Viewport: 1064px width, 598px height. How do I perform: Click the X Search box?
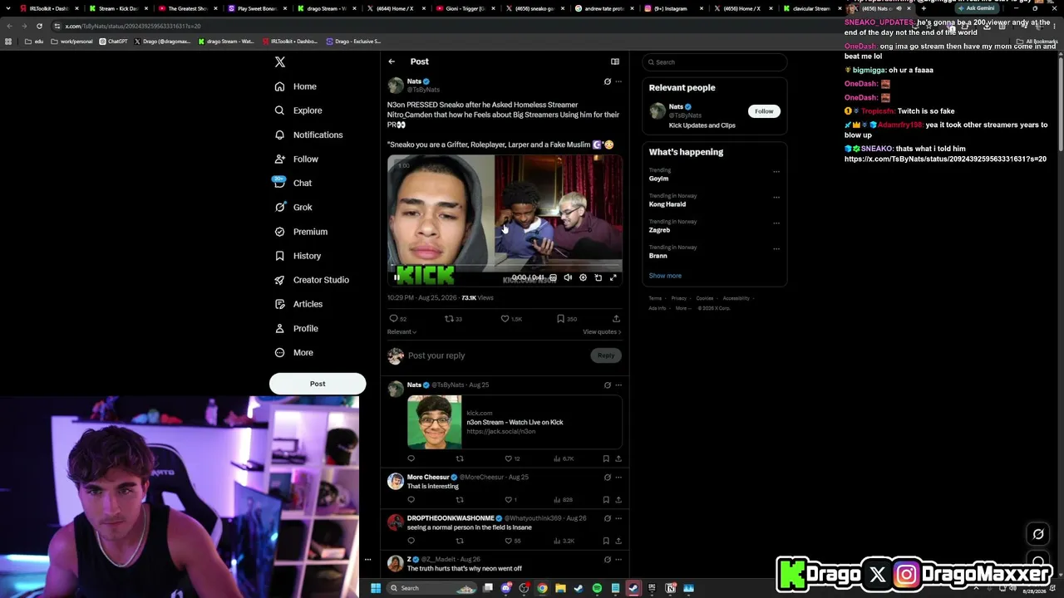[714, 62]
